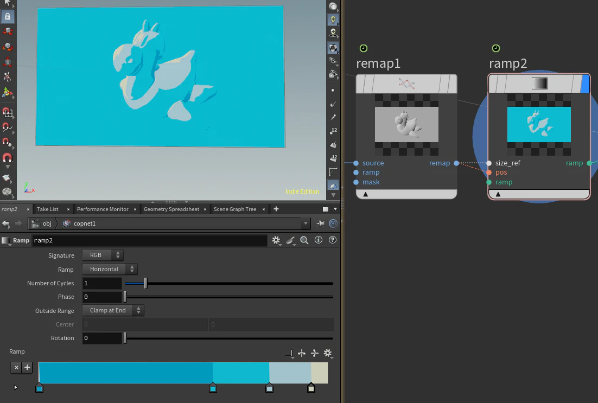598x403 pixels.
Task: Maximize the pane square icon
Action: coord(325,209)
